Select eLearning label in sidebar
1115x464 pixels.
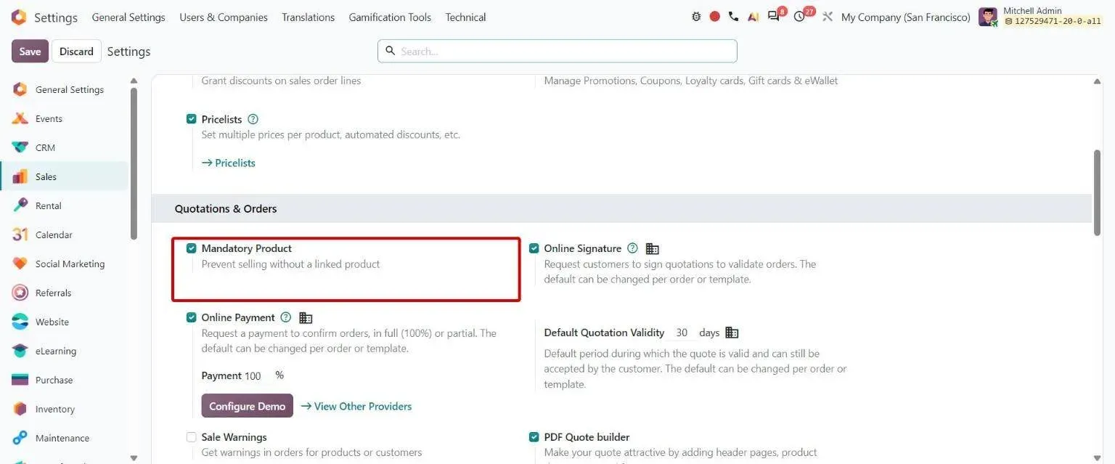(56, 351)
